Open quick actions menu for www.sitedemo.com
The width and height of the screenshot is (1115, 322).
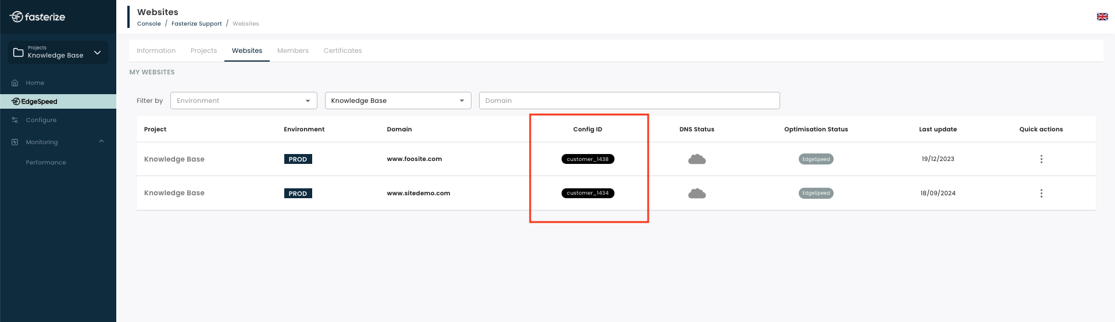1041,194
